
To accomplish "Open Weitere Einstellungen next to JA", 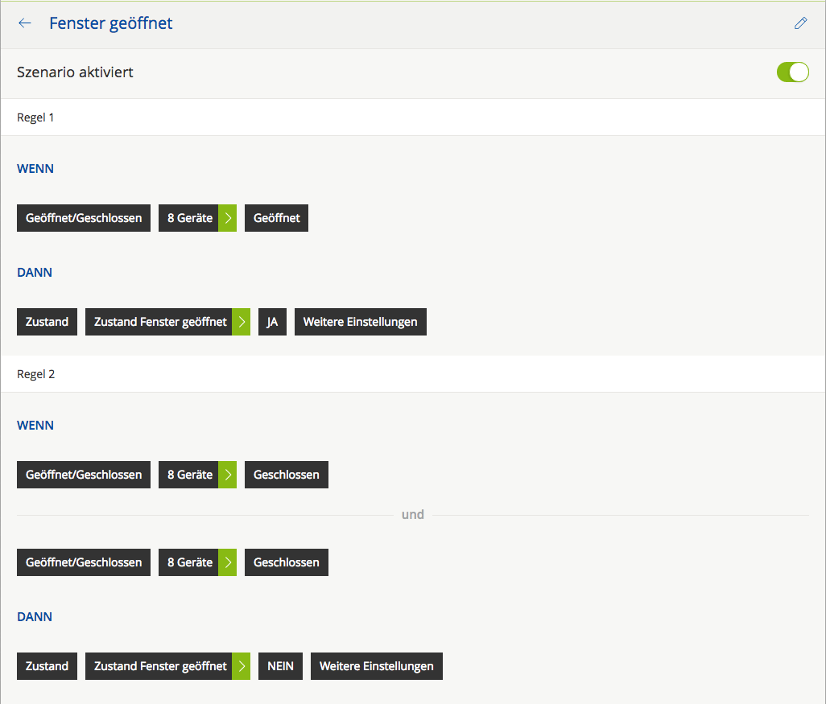I will coord(360,322).
